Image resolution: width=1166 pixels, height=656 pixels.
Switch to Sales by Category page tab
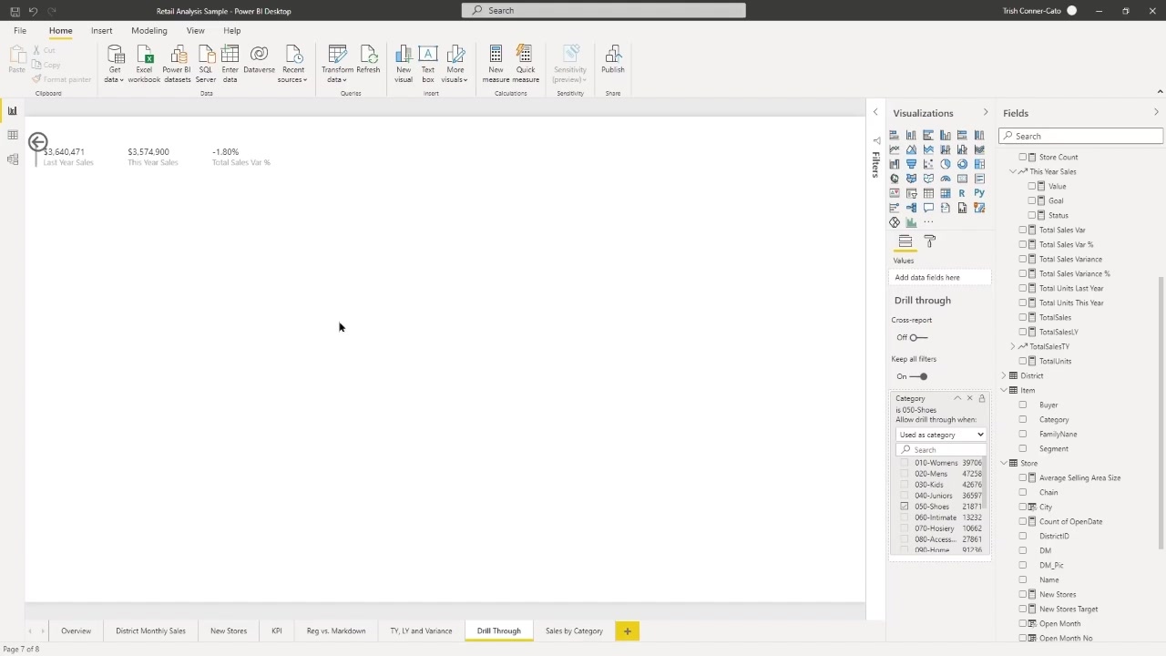point(574,630)
